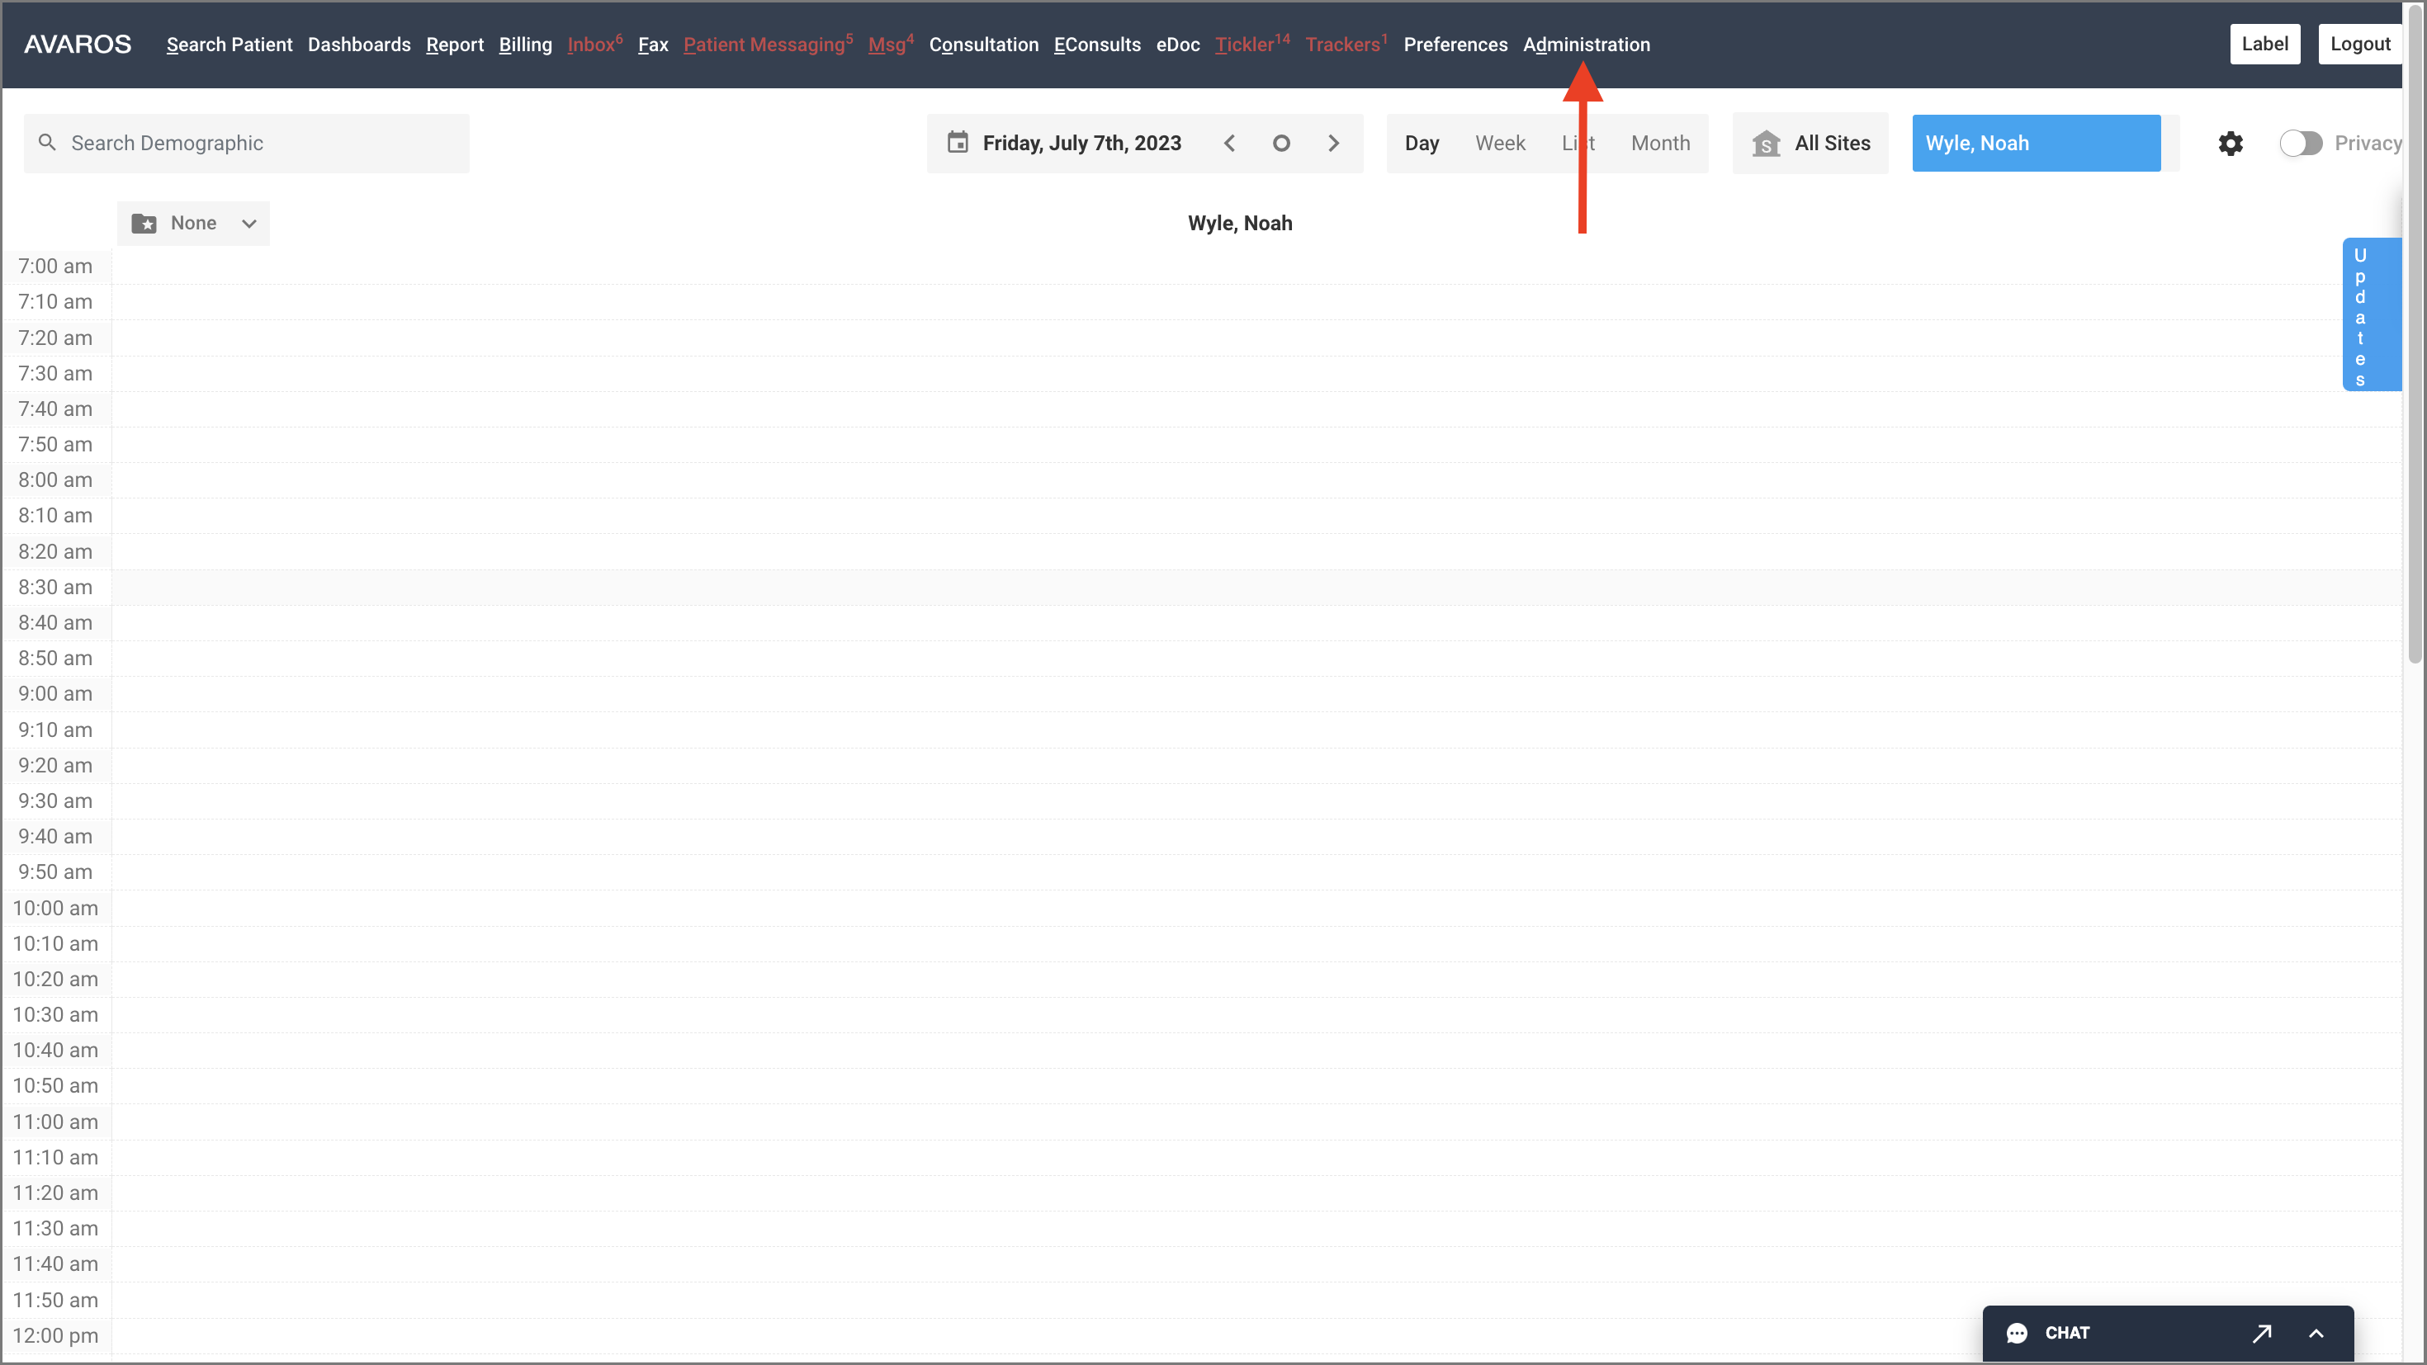Click the Label button

tap(2264, 45)
